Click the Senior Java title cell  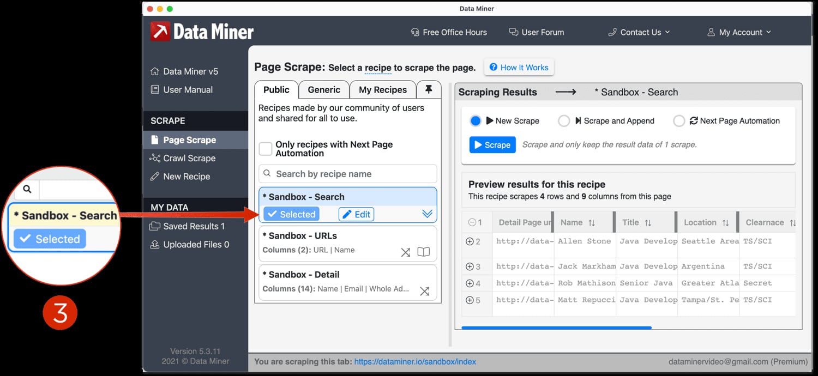(646, 283)
